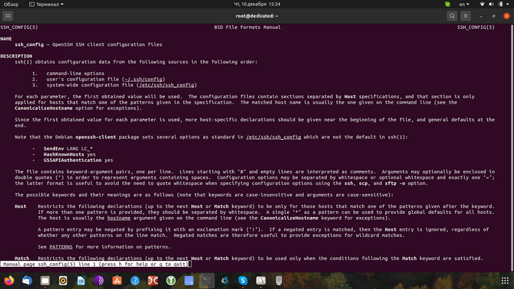Open the en keyboard layout dropdown
The image size is (514, 289).
point(464,4)
